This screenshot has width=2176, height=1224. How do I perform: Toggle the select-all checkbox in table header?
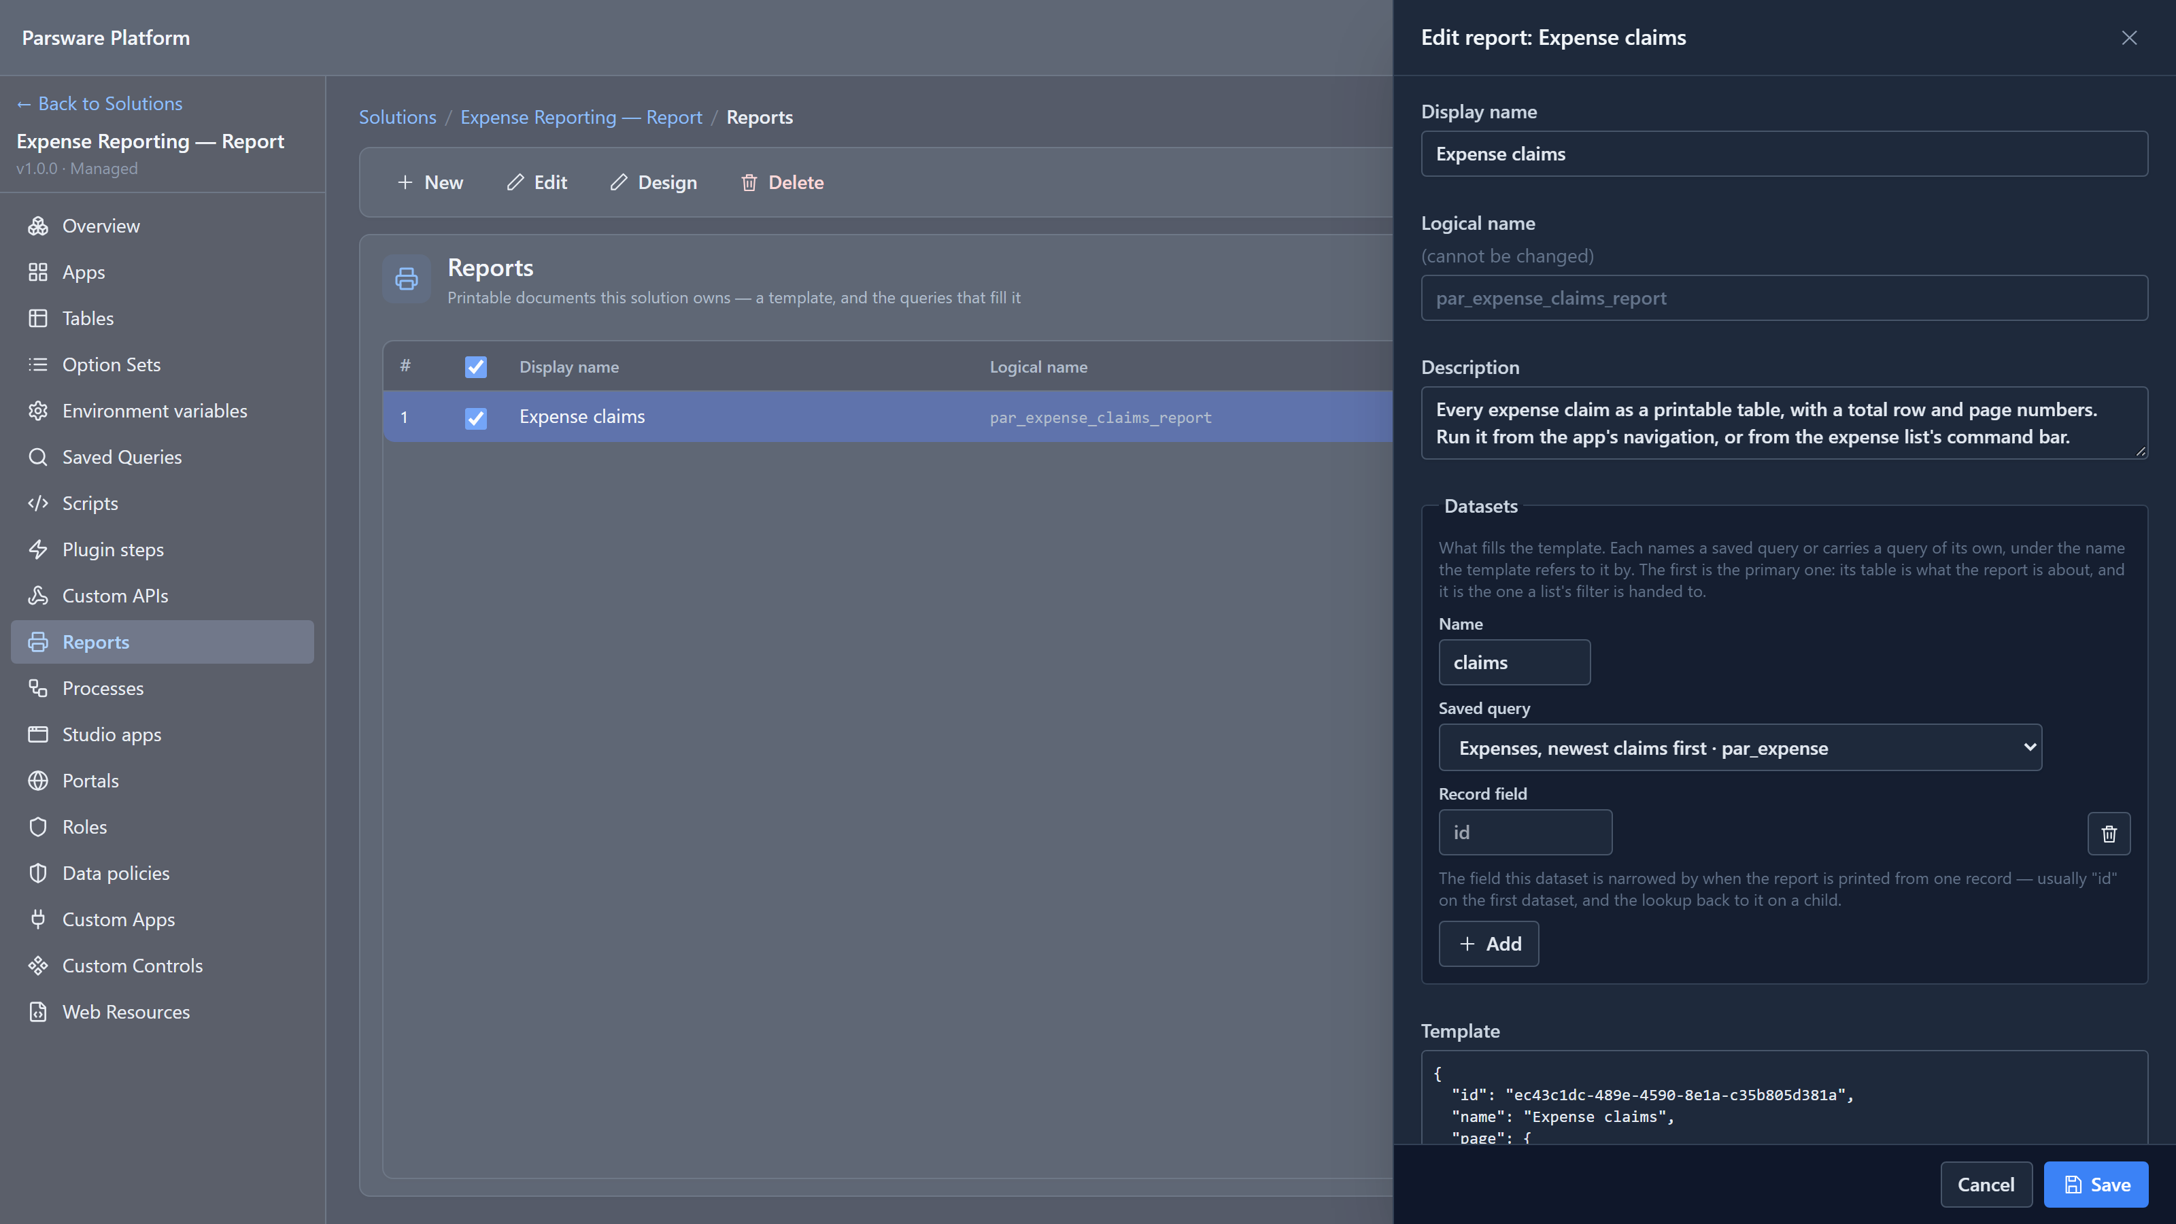[475, 367]
